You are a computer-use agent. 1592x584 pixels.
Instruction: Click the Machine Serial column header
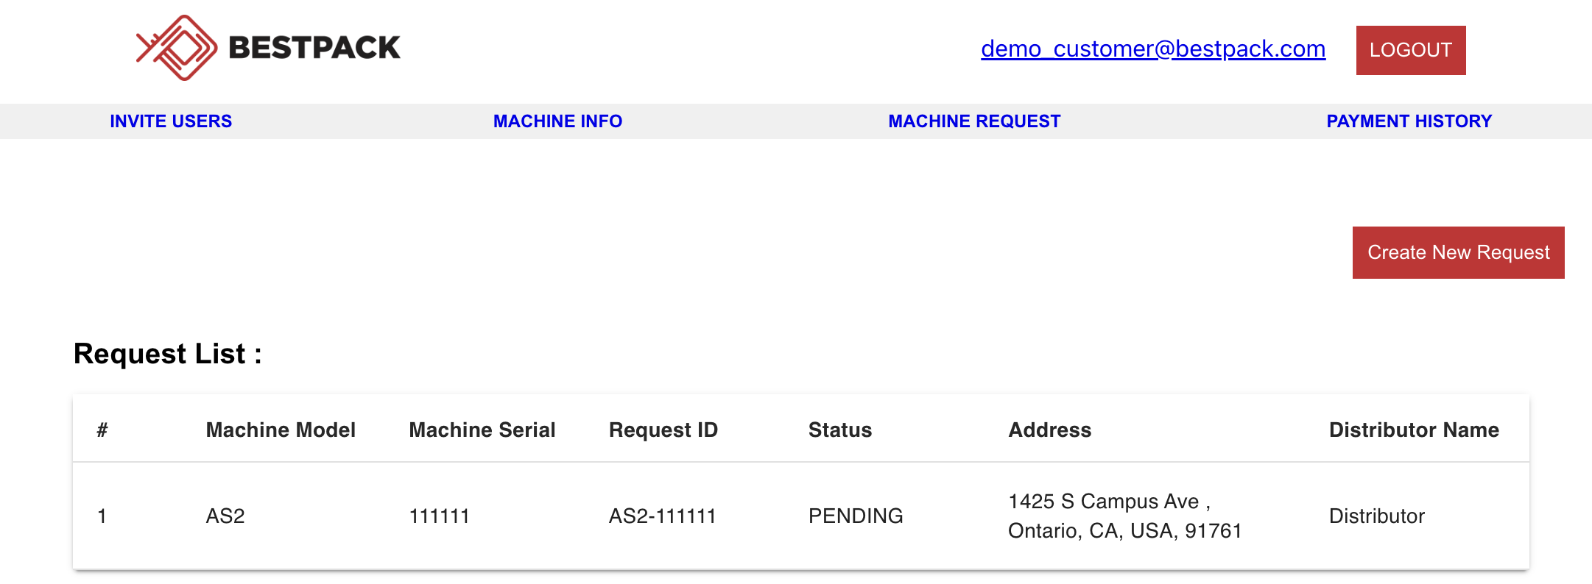(482, 430)
